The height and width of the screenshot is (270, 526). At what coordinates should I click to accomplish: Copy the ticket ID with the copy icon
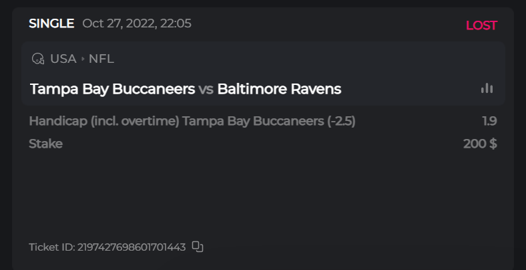197,247
